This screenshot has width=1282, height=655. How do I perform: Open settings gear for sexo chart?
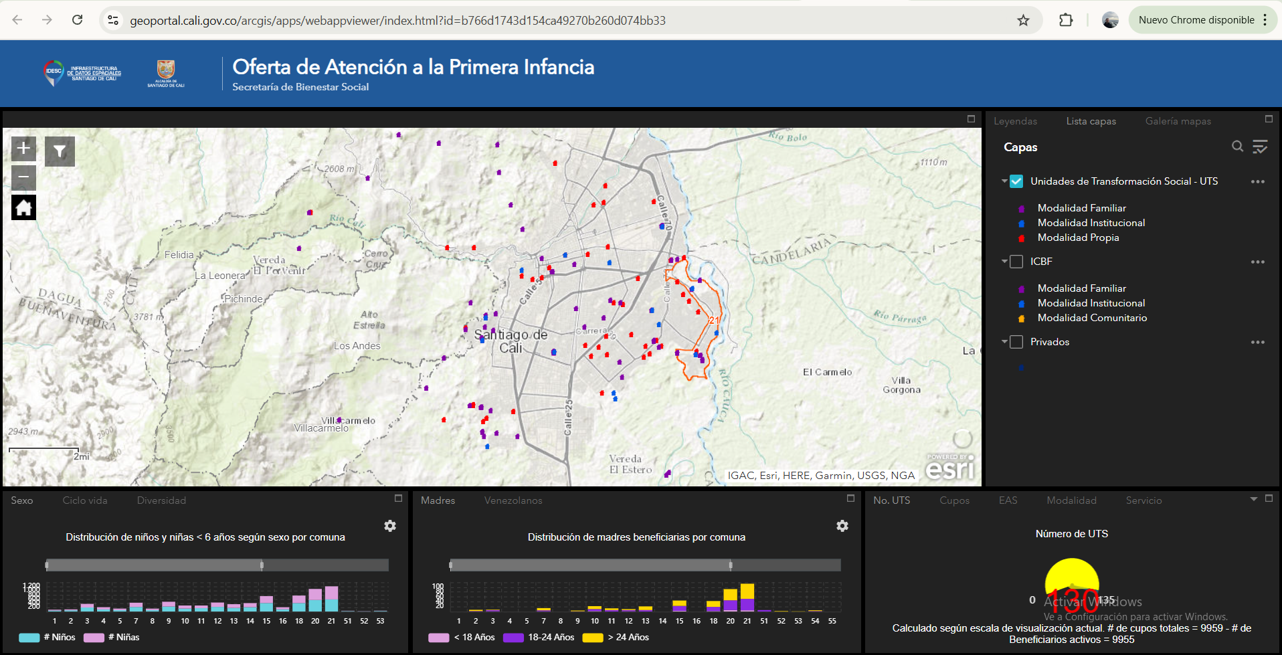click(x=390, y=526)
